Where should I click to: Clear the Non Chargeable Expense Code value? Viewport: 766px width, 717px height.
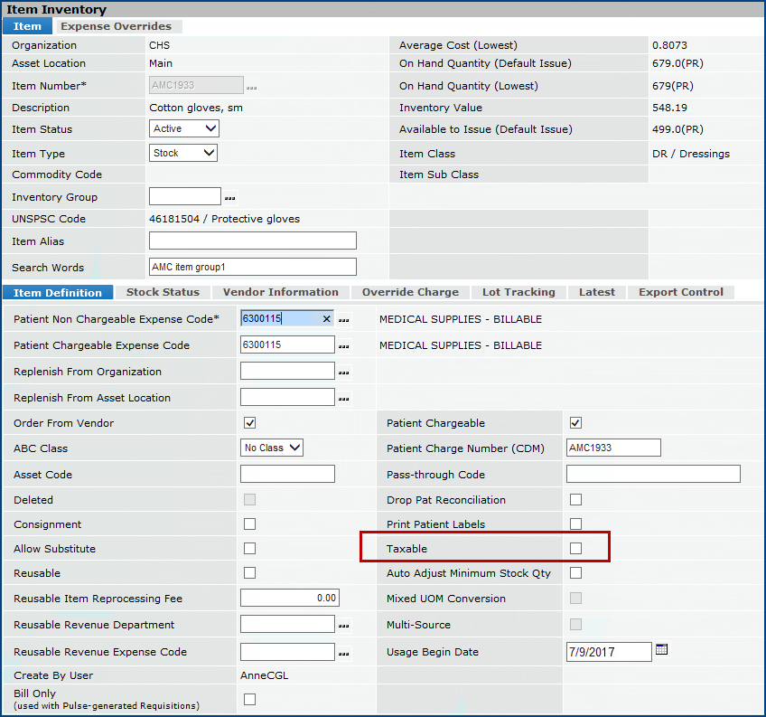pyautogui.click(x=326, y=319)
